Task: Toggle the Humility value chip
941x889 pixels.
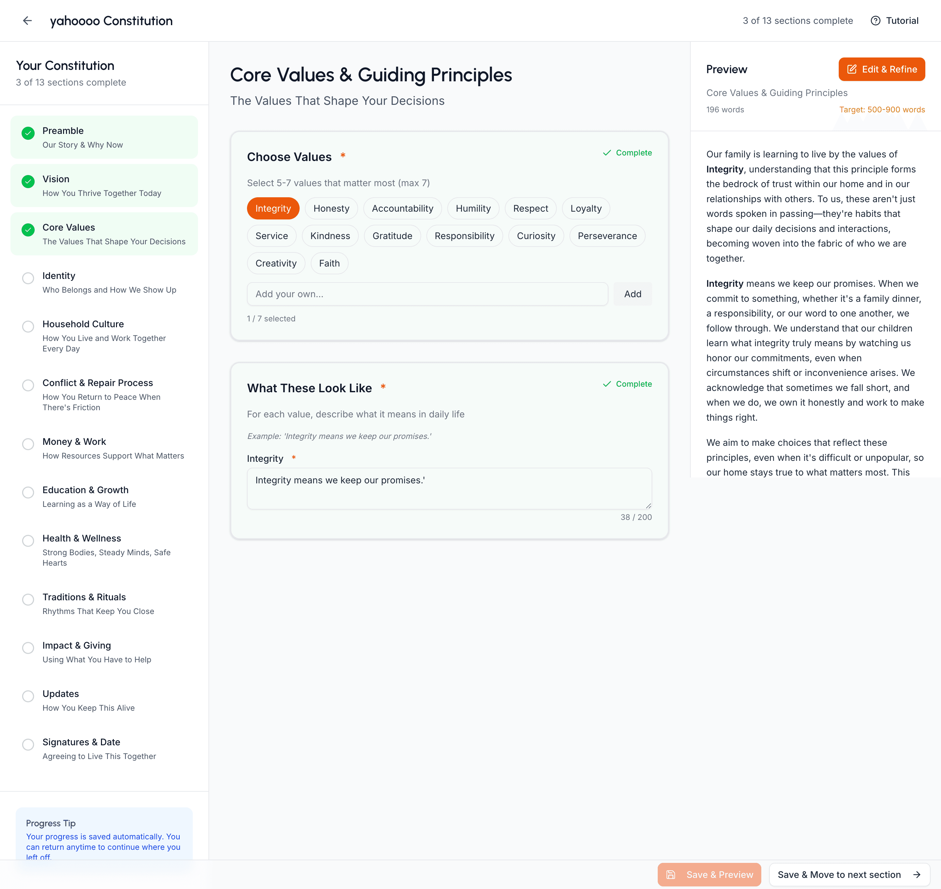Action: pyautogui.click(x=473, y=208)
